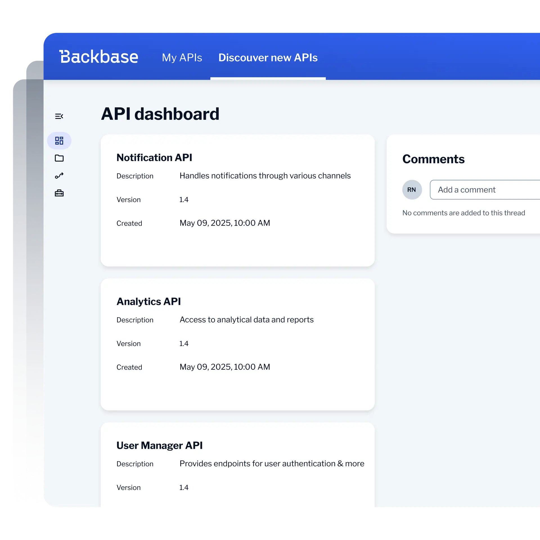The width and height of the screenshot is (540, 540).
Task: Select Discover new APIs tab
Action: [x=268, y=58]
